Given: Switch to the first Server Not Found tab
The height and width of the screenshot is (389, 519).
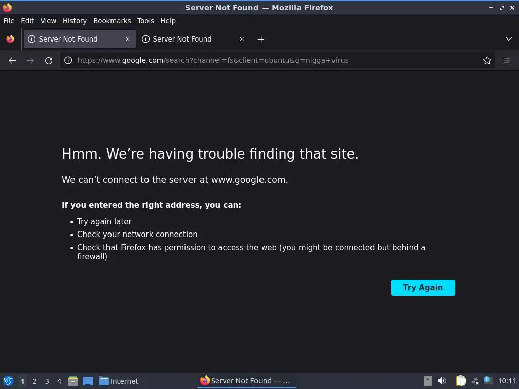Looking at the screenshot, I should 80,39.
